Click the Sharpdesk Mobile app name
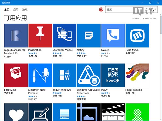This screenshot has height=121, width=162. [63, 50]
